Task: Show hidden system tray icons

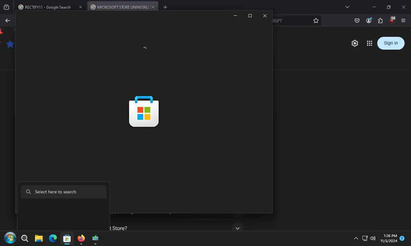Action: 356,238
